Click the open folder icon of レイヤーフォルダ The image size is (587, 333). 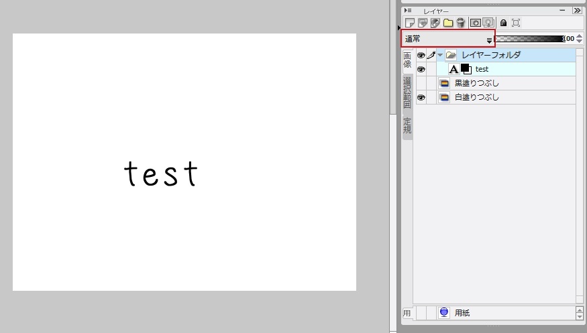(x=451, y=55)
